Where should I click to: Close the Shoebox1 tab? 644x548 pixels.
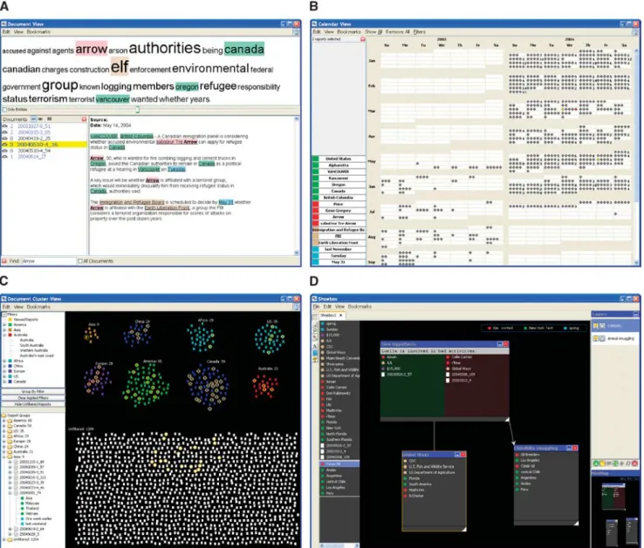coord(340,315)
